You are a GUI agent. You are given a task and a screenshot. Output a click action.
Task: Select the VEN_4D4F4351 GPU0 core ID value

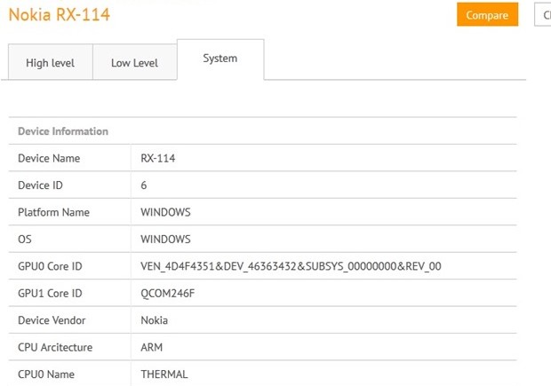(291, 266)
